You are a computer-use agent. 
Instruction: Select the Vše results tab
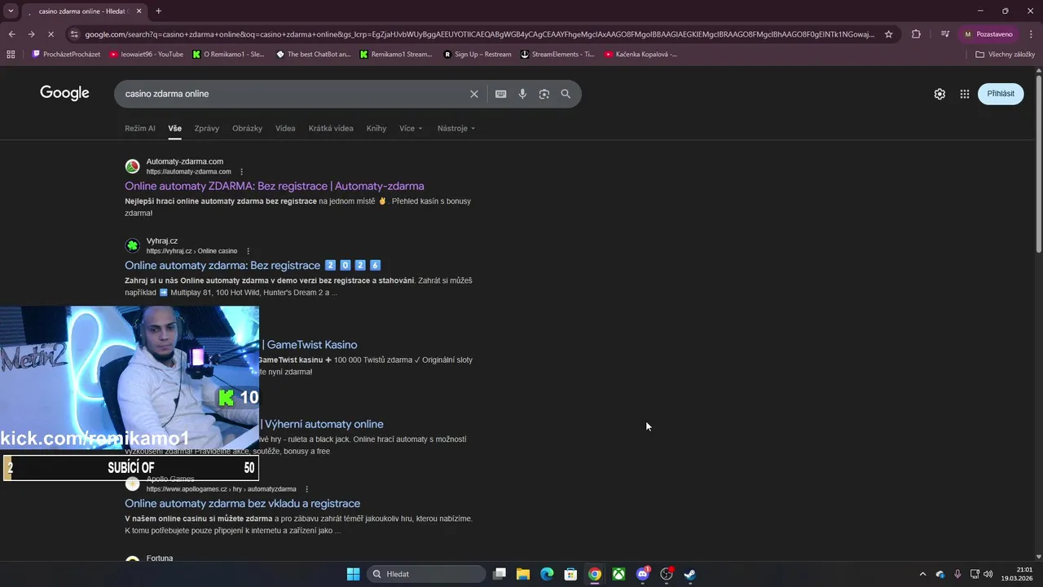point(175,128)
